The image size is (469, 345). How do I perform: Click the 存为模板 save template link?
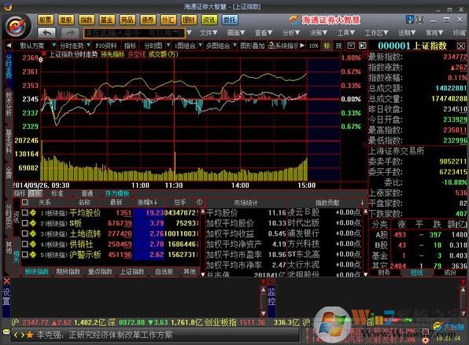pyautogui.click(x=117, y=193)
